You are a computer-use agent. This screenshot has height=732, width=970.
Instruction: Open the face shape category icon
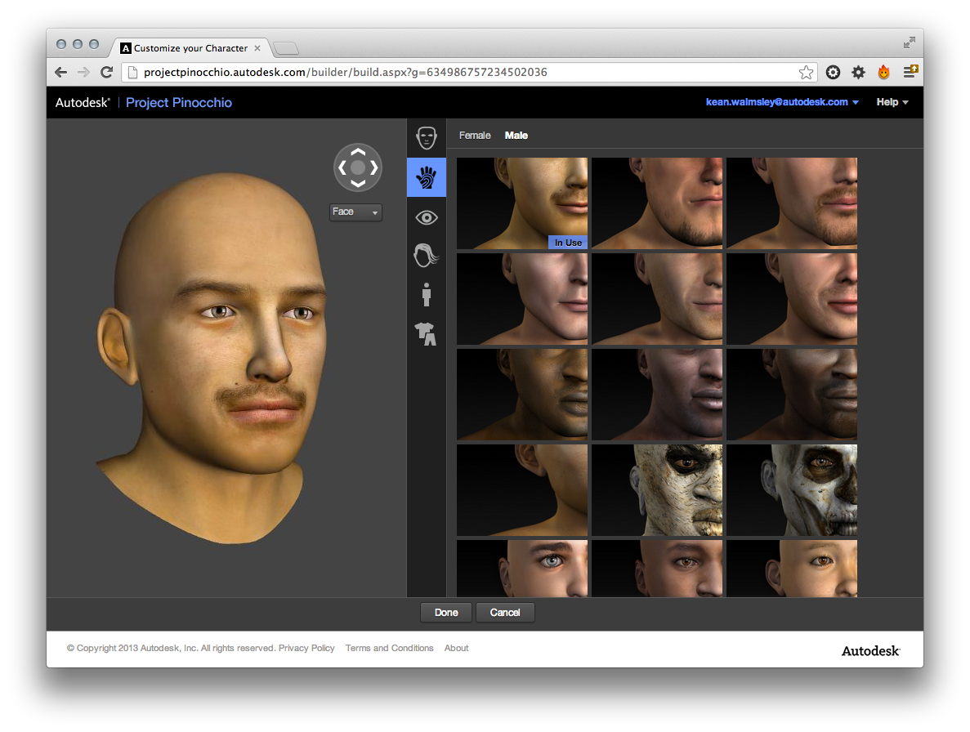click(426, 137)
